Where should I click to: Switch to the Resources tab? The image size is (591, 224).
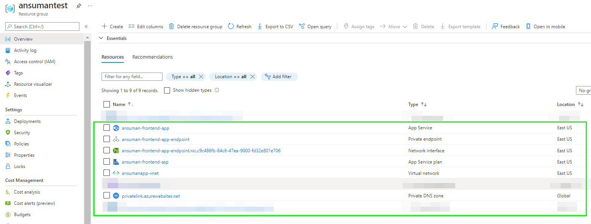[112, 57]
